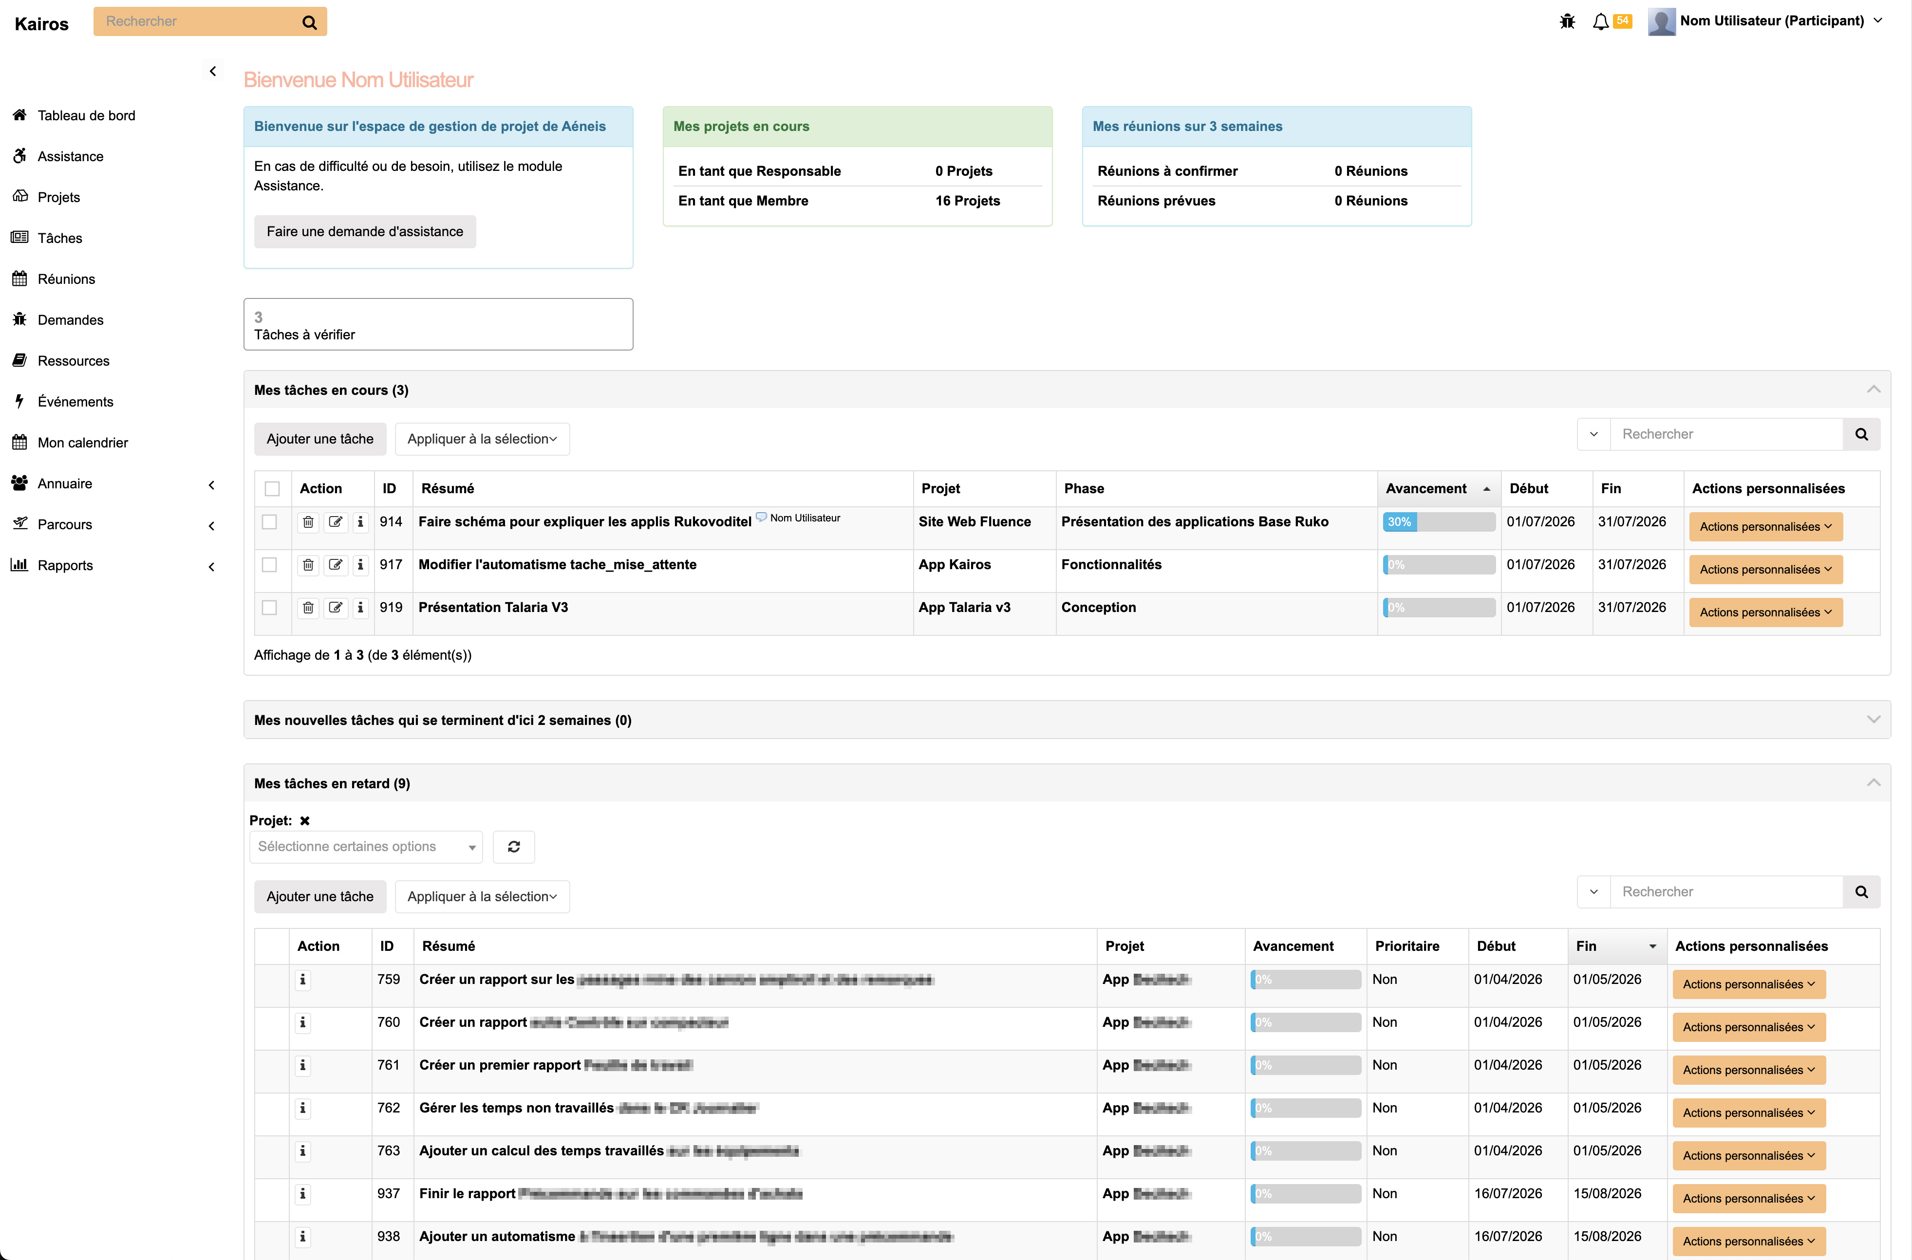
Task: Show info for task 914
Action: pos(360,522)
